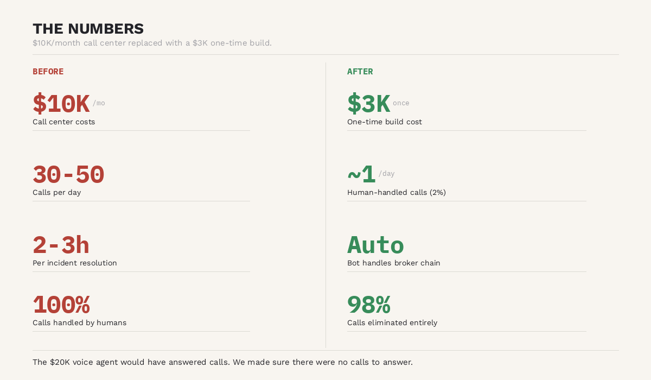Select the green '~1' figure

tap(361, 174)
